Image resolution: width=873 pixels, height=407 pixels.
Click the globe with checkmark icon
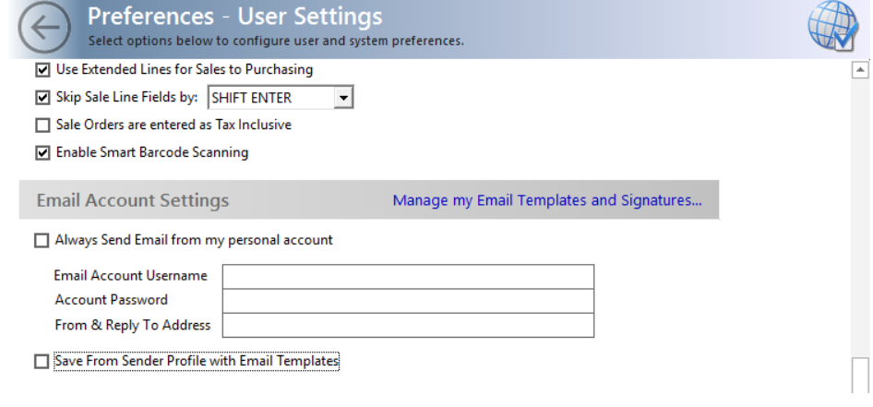pos(833,26)
